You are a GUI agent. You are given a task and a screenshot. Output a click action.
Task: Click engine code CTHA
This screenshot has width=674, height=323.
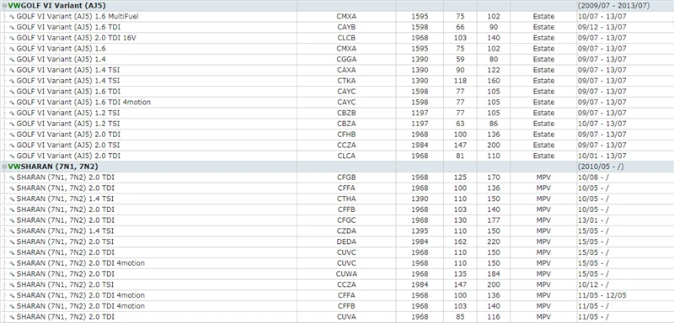[346, 199]
